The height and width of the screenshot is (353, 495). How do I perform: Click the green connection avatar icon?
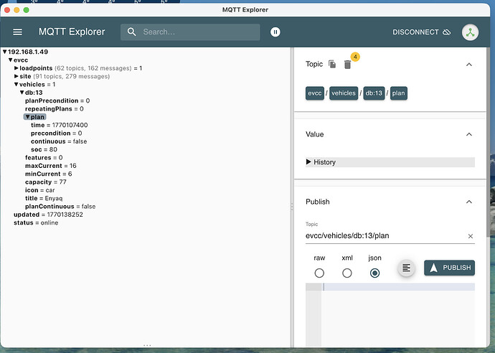(x=470, y=32)
